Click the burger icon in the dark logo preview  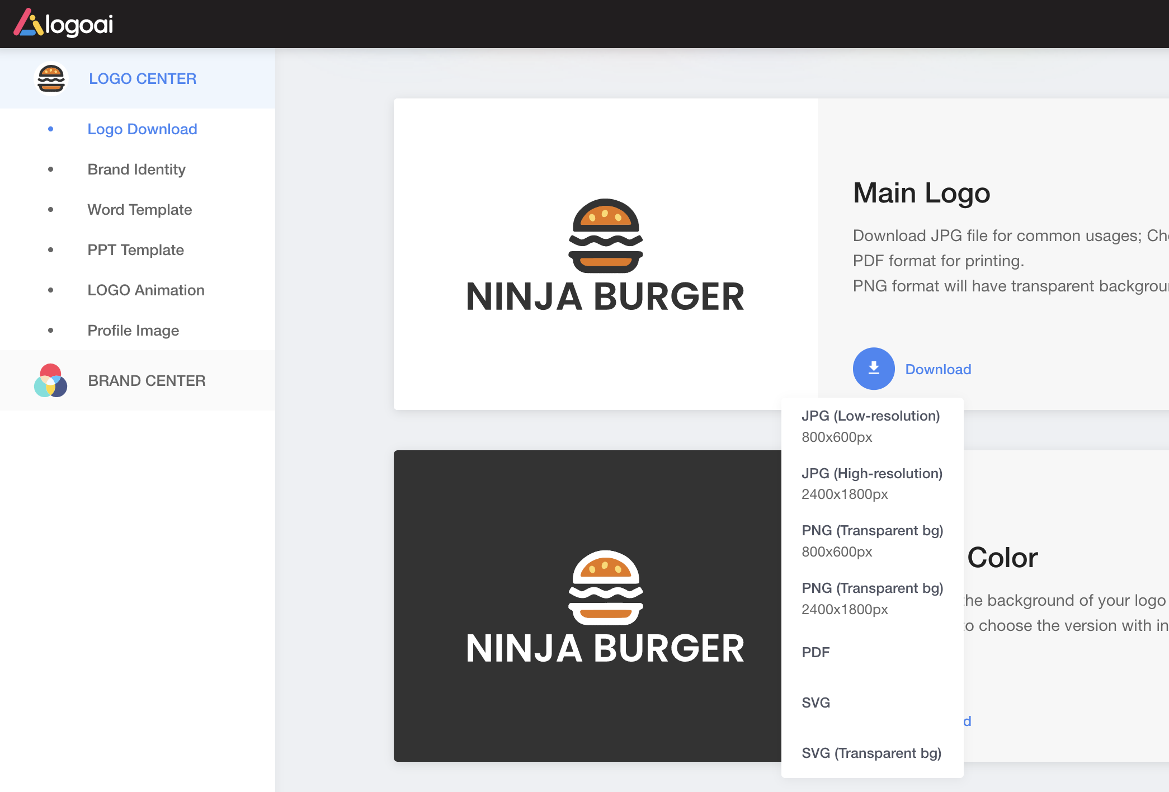tap(605, 587)
